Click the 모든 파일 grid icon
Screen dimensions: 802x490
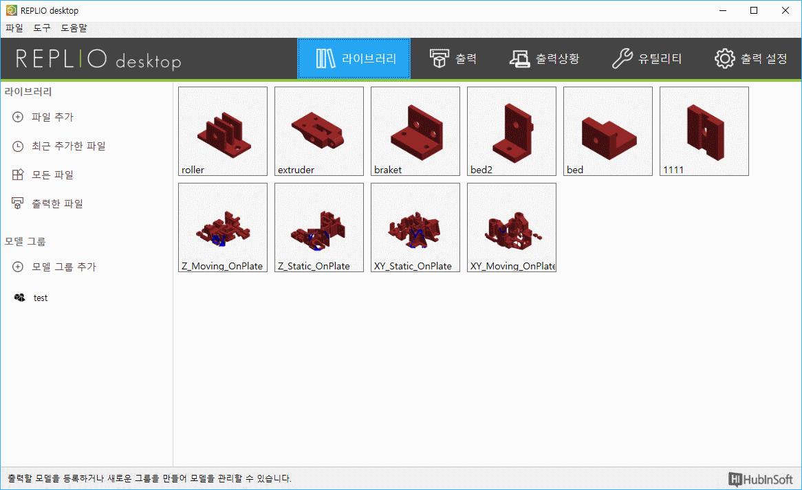(18, 175)
